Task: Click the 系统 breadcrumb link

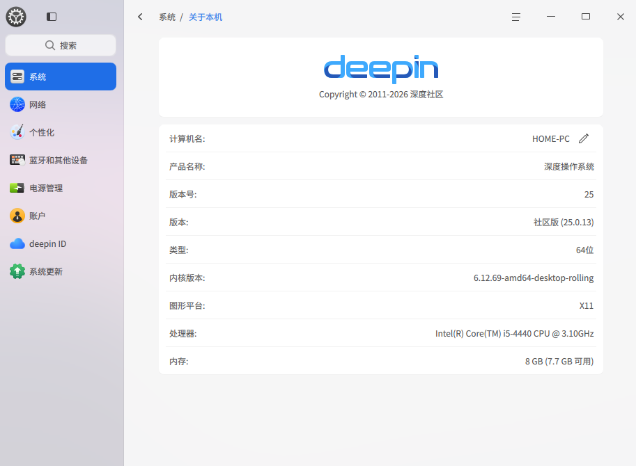Action: click(167, 17)
